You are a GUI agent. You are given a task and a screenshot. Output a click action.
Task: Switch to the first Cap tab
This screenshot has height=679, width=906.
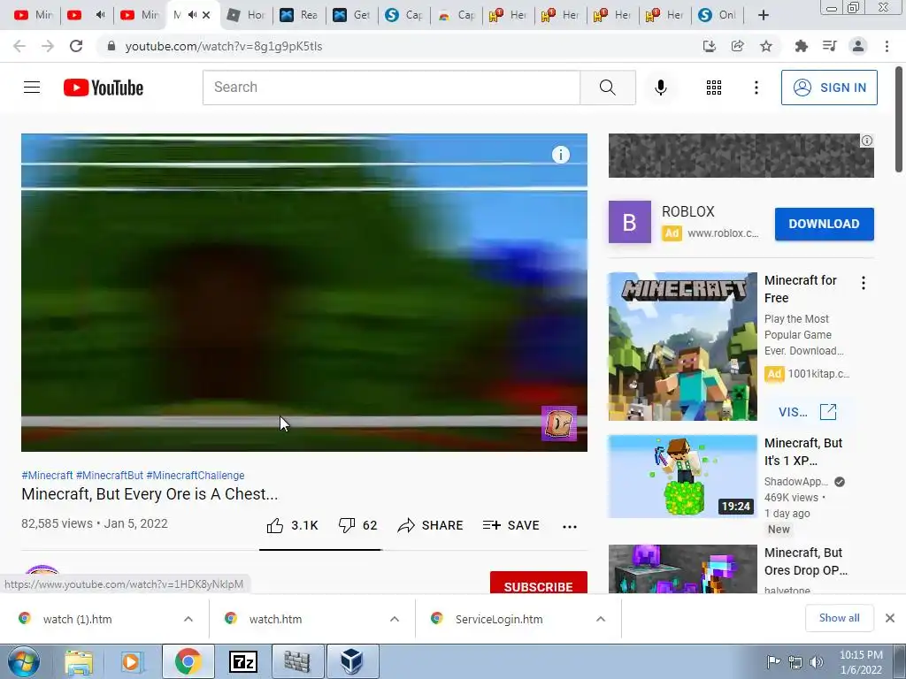(x=403, y=15)
